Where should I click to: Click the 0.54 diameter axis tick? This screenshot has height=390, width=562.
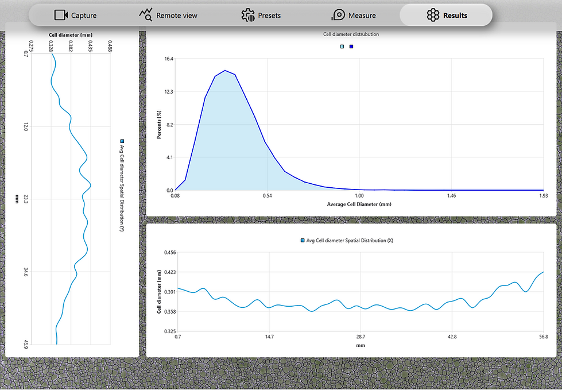(x=267, y=196)
